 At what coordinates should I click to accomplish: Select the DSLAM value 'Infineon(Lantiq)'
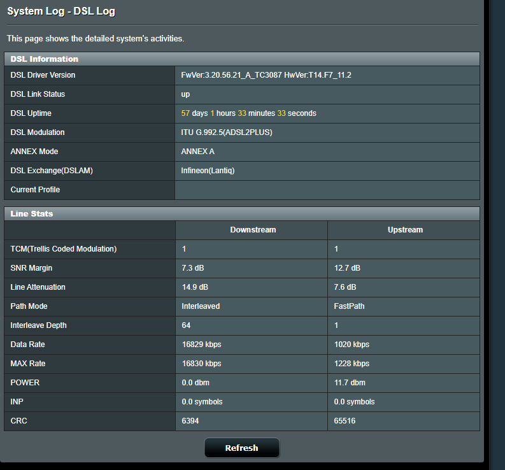(x=208, y=171)
